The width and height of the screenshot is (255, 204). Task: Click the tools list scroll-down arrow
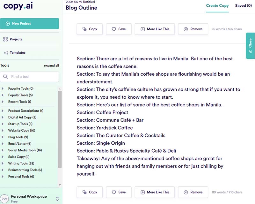pos(60,185)
